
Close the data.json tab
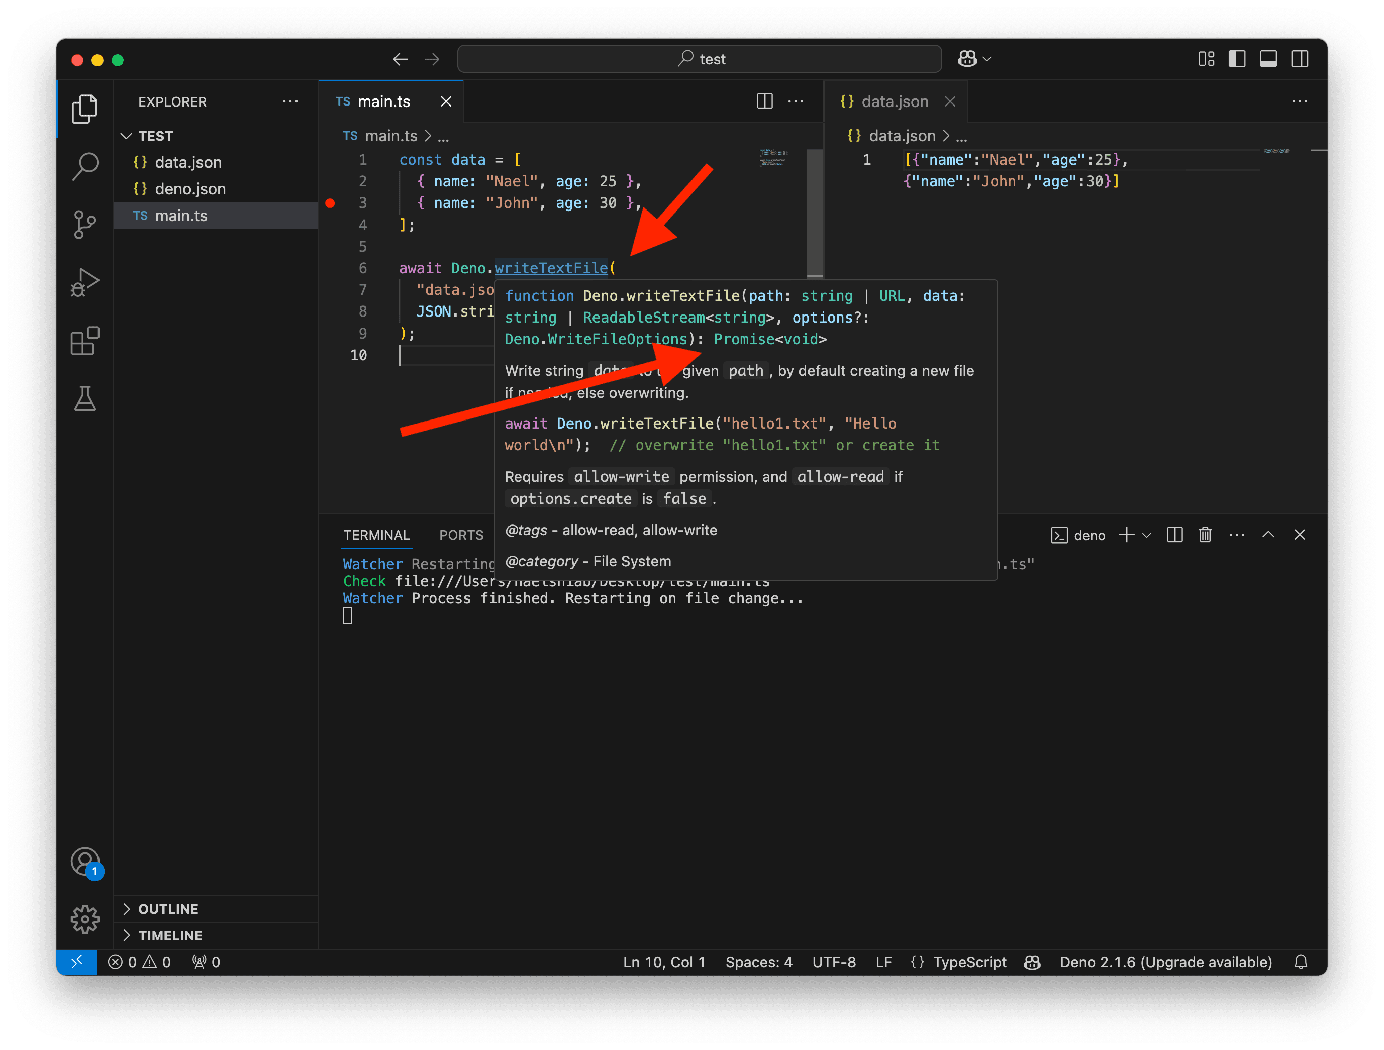(x=950, y=101)
